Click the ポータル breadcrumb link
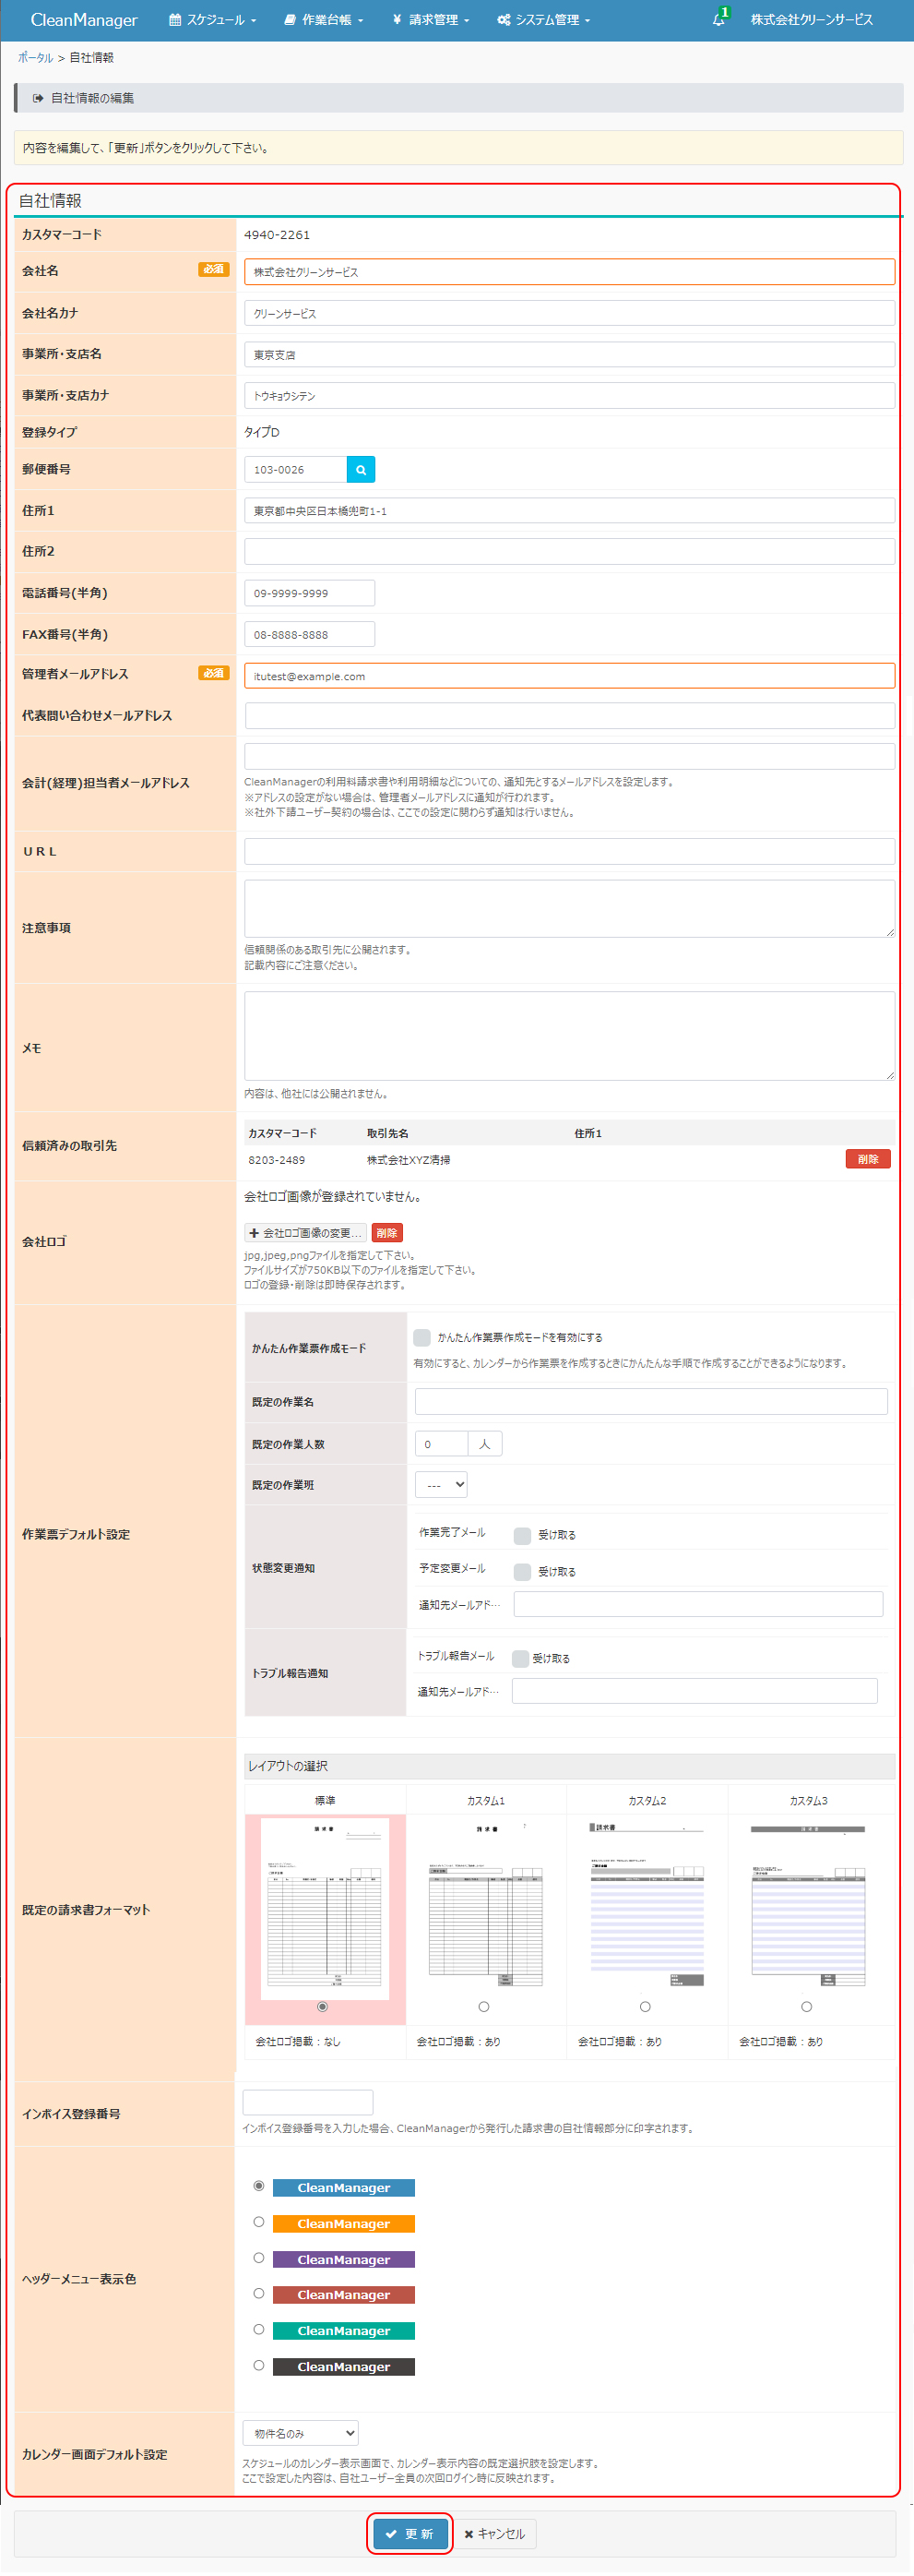Viewport: 914px width, 2576px height. coord(35,58)
